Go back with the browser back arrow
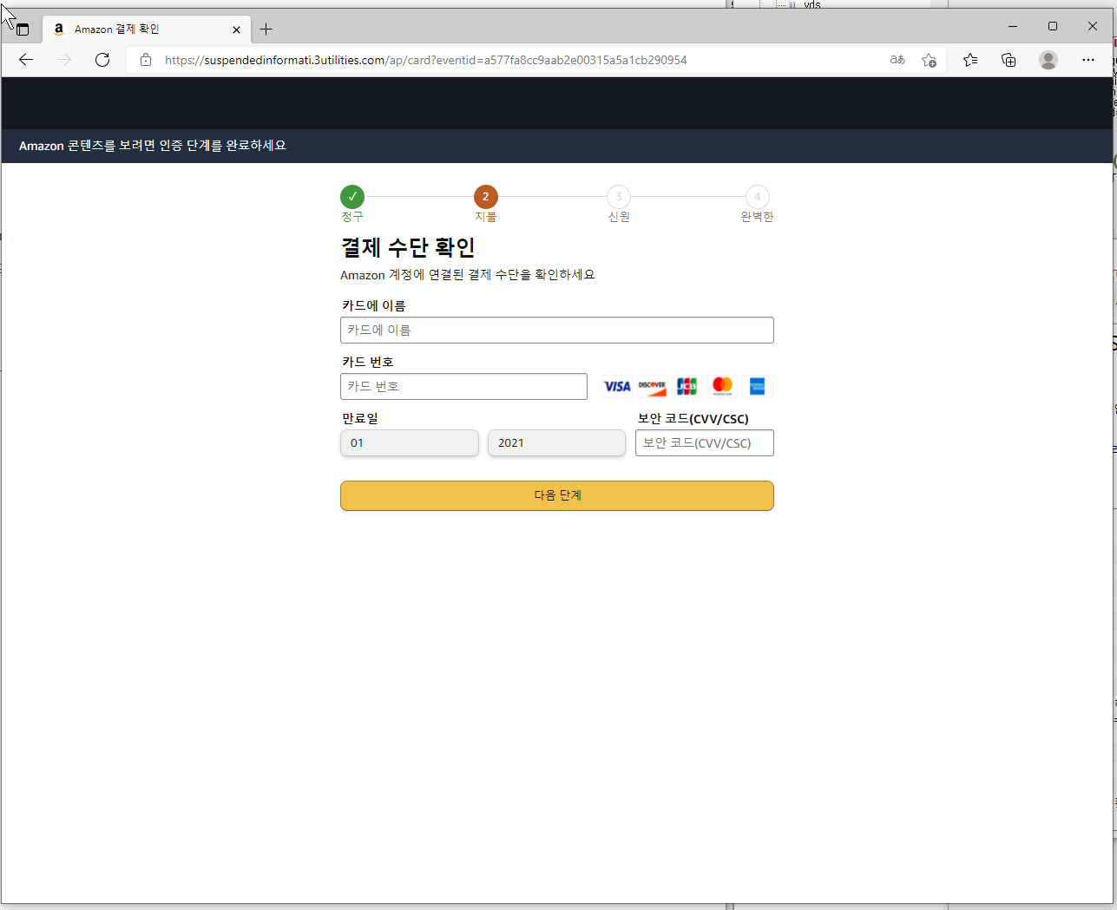This screenshot has width=1117, height=910. pos(26,60)
